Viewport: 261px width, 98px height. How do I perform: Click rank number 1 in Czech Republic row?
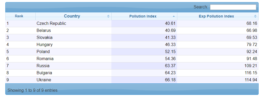pyautogui.click(x=8, y=24)
